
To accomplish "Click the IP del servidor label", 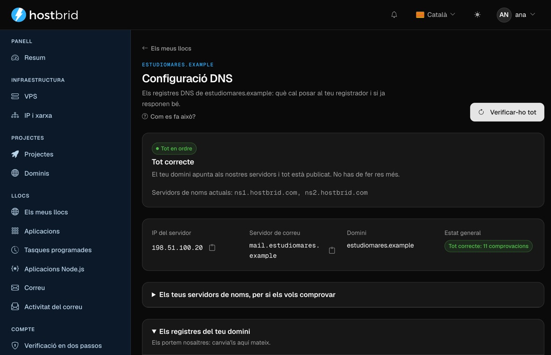I will tap(171, 233).
